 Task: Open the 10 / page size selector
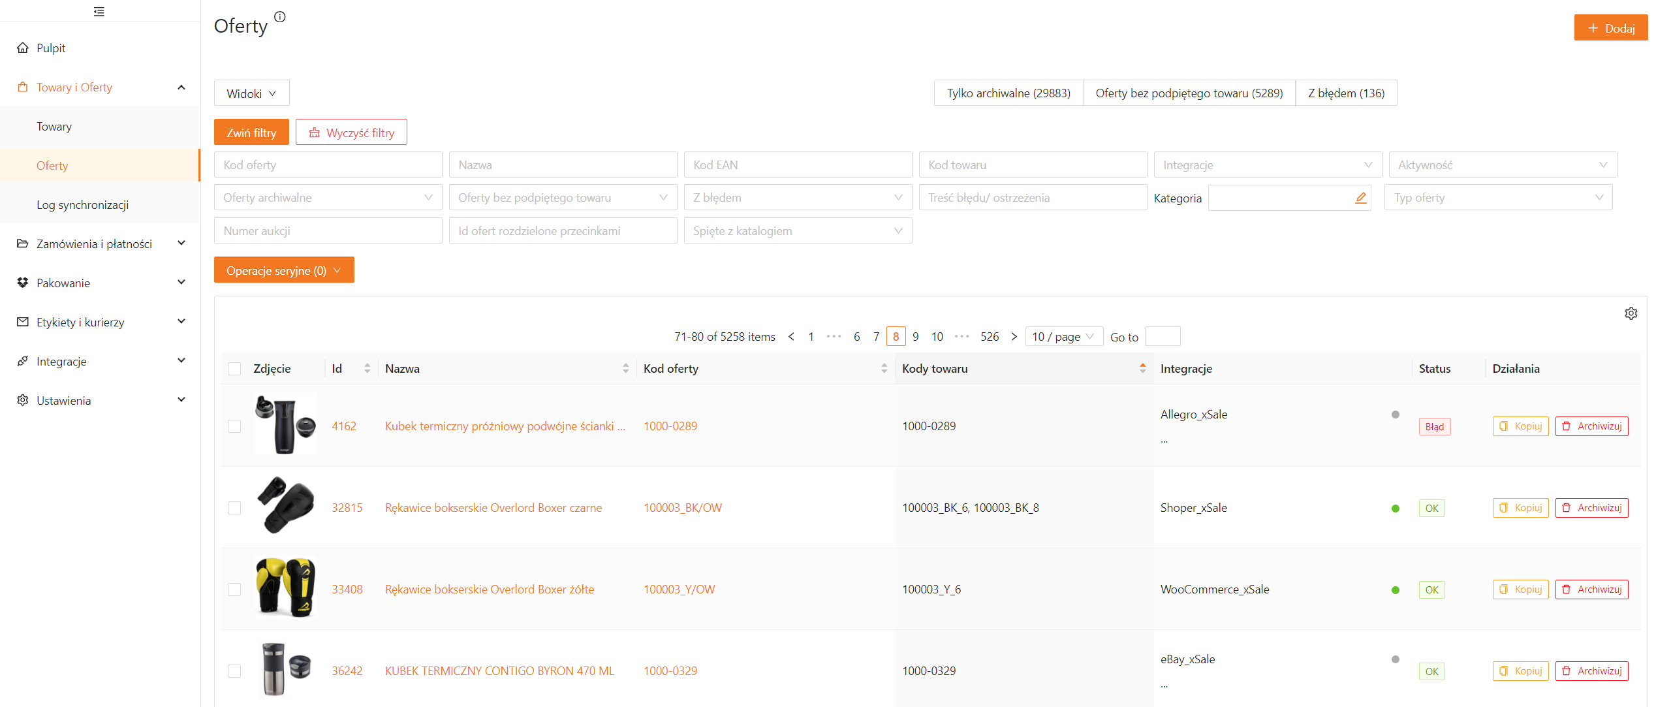pyautogui.click(x=1063, y=337)
